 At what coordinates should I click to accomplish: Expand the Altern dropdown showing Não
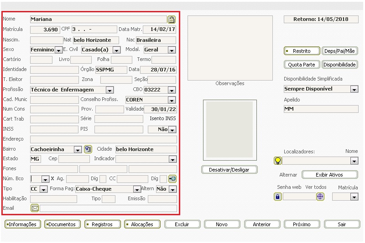(172, 189)
